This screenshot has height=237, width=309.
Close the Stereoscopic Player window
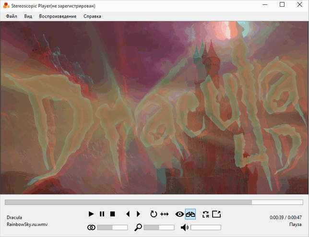299,4
